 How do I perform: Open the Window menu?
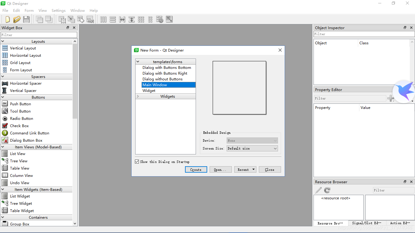[x=77, y=10]
